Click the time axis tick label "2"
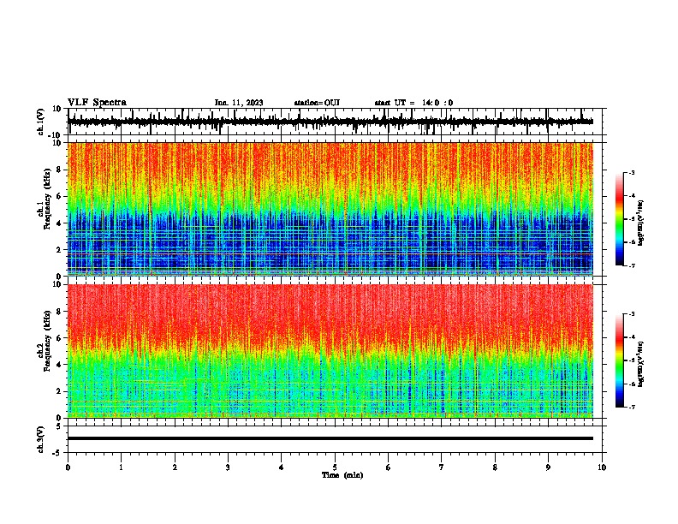The width and height of the screenshot is (678, 524). pyautogui.click(x=175, y=467)
